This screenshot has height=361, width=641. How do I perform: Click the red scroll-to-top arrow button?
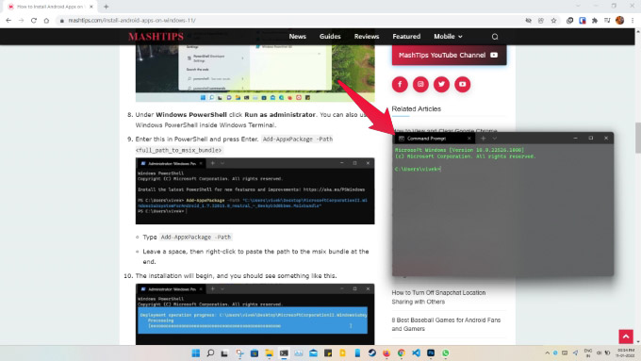(x=626, y=336)
